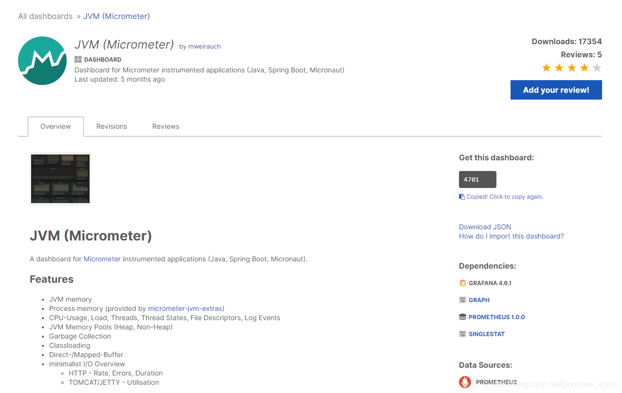
Task: Click the Downloads: 17354 text
Action: pyautogui.click(x=567, y=41)
